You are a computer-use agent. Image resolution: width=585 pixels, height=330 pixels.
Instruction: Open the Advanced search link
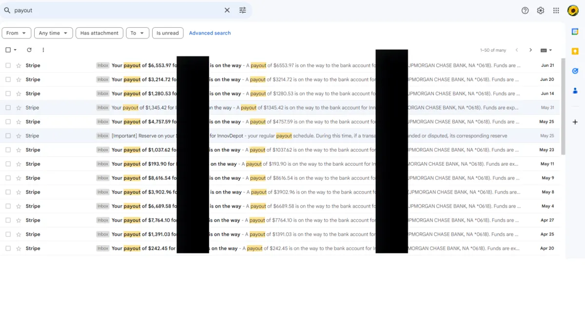[x=210, y=33]
